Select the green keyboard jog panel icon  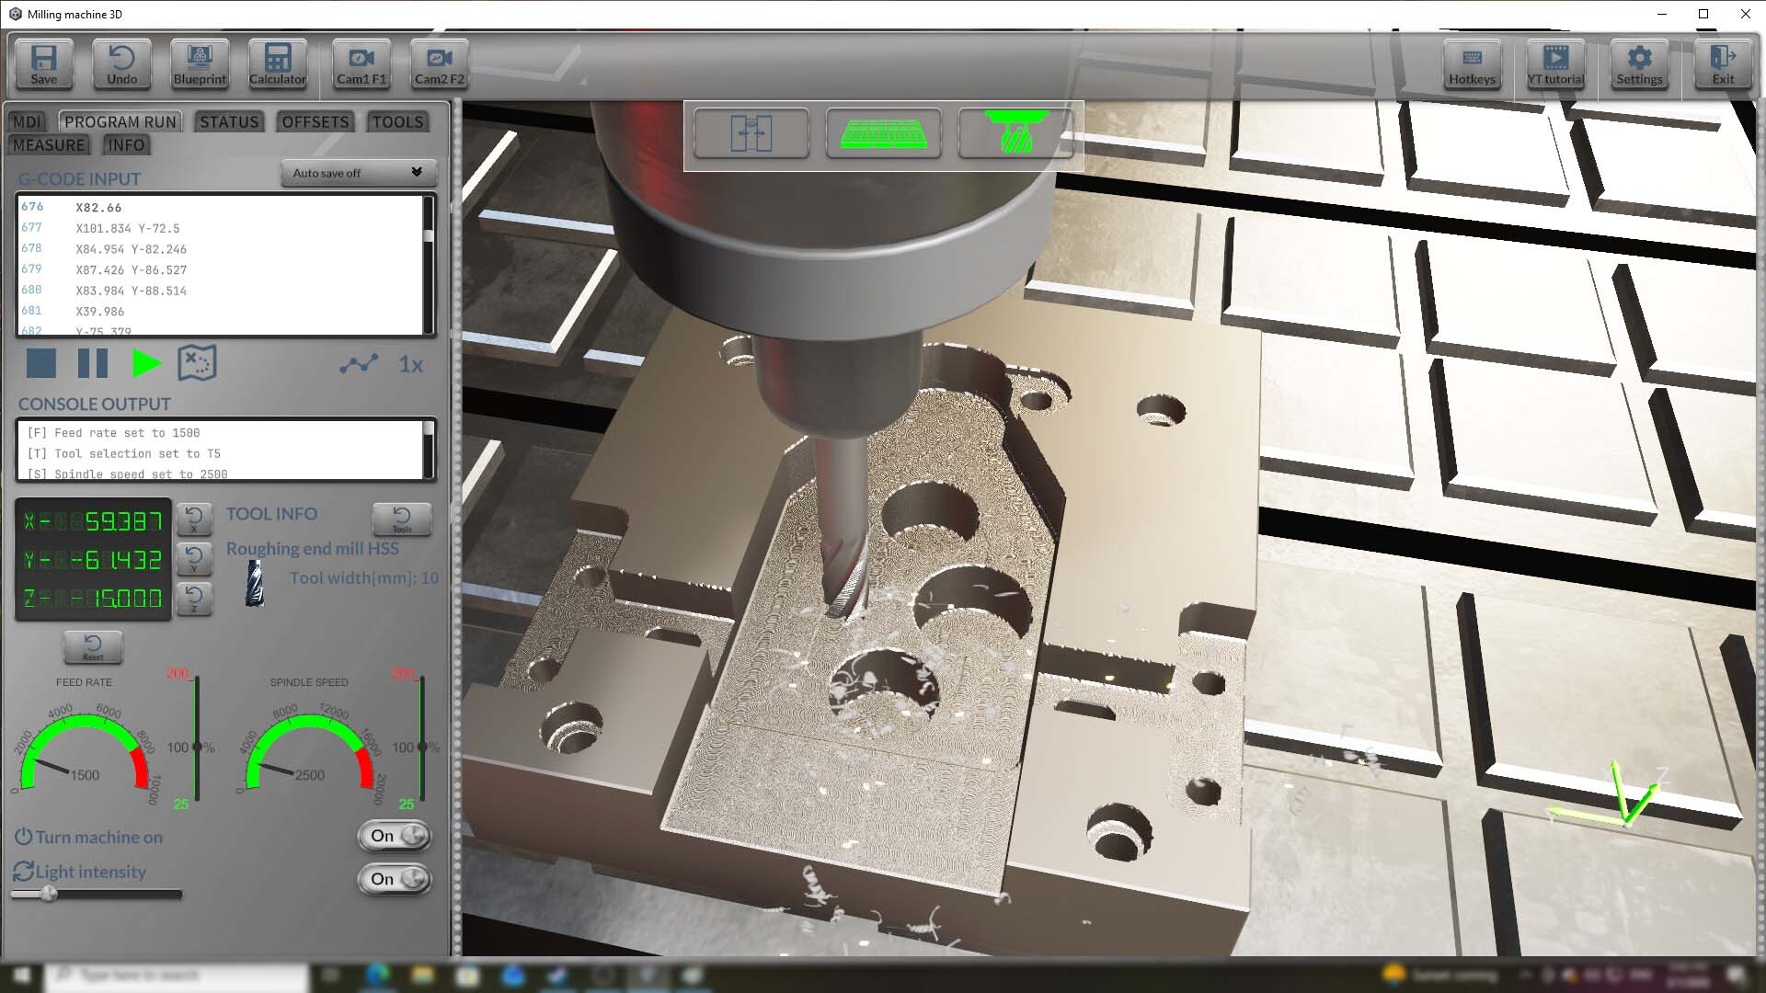[883, 133]
